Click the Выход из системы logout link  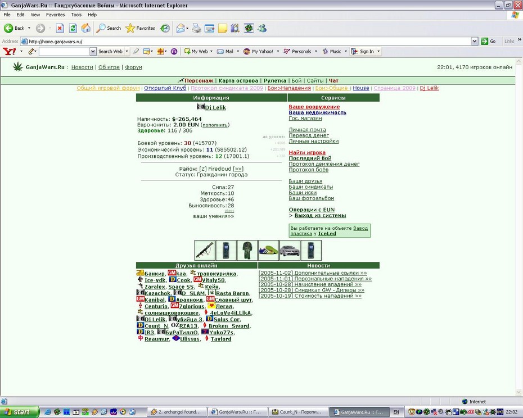320,215
